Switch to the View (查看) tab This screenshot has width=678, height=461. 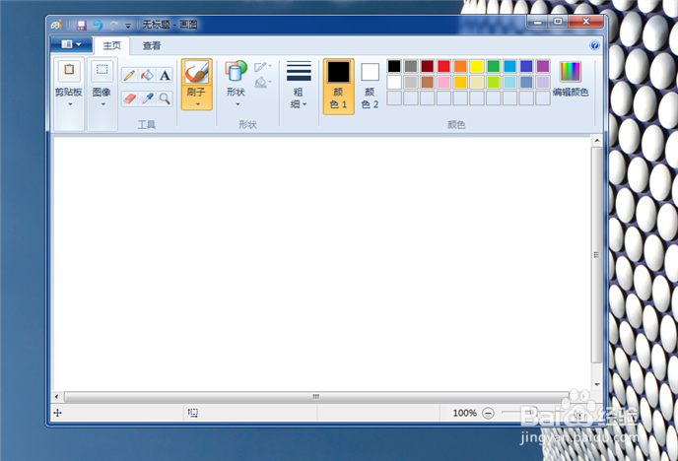click(152, 45)
